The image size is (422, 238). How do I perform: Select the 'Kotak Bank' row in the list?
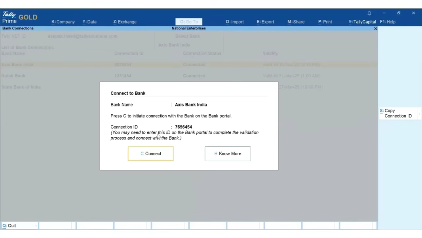pyautogui.click(x=189, y=76)
